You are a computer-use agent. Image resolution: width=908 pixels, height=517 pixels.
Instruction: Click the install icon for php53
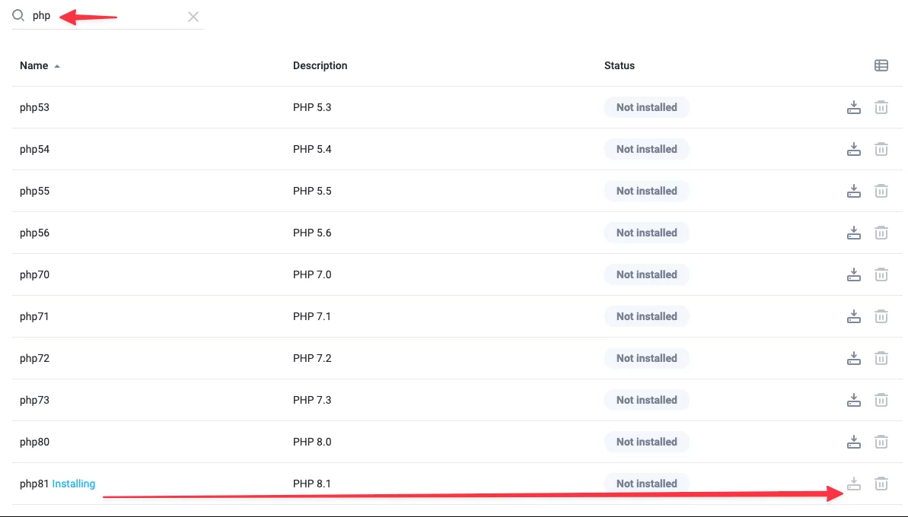(853, 107)
